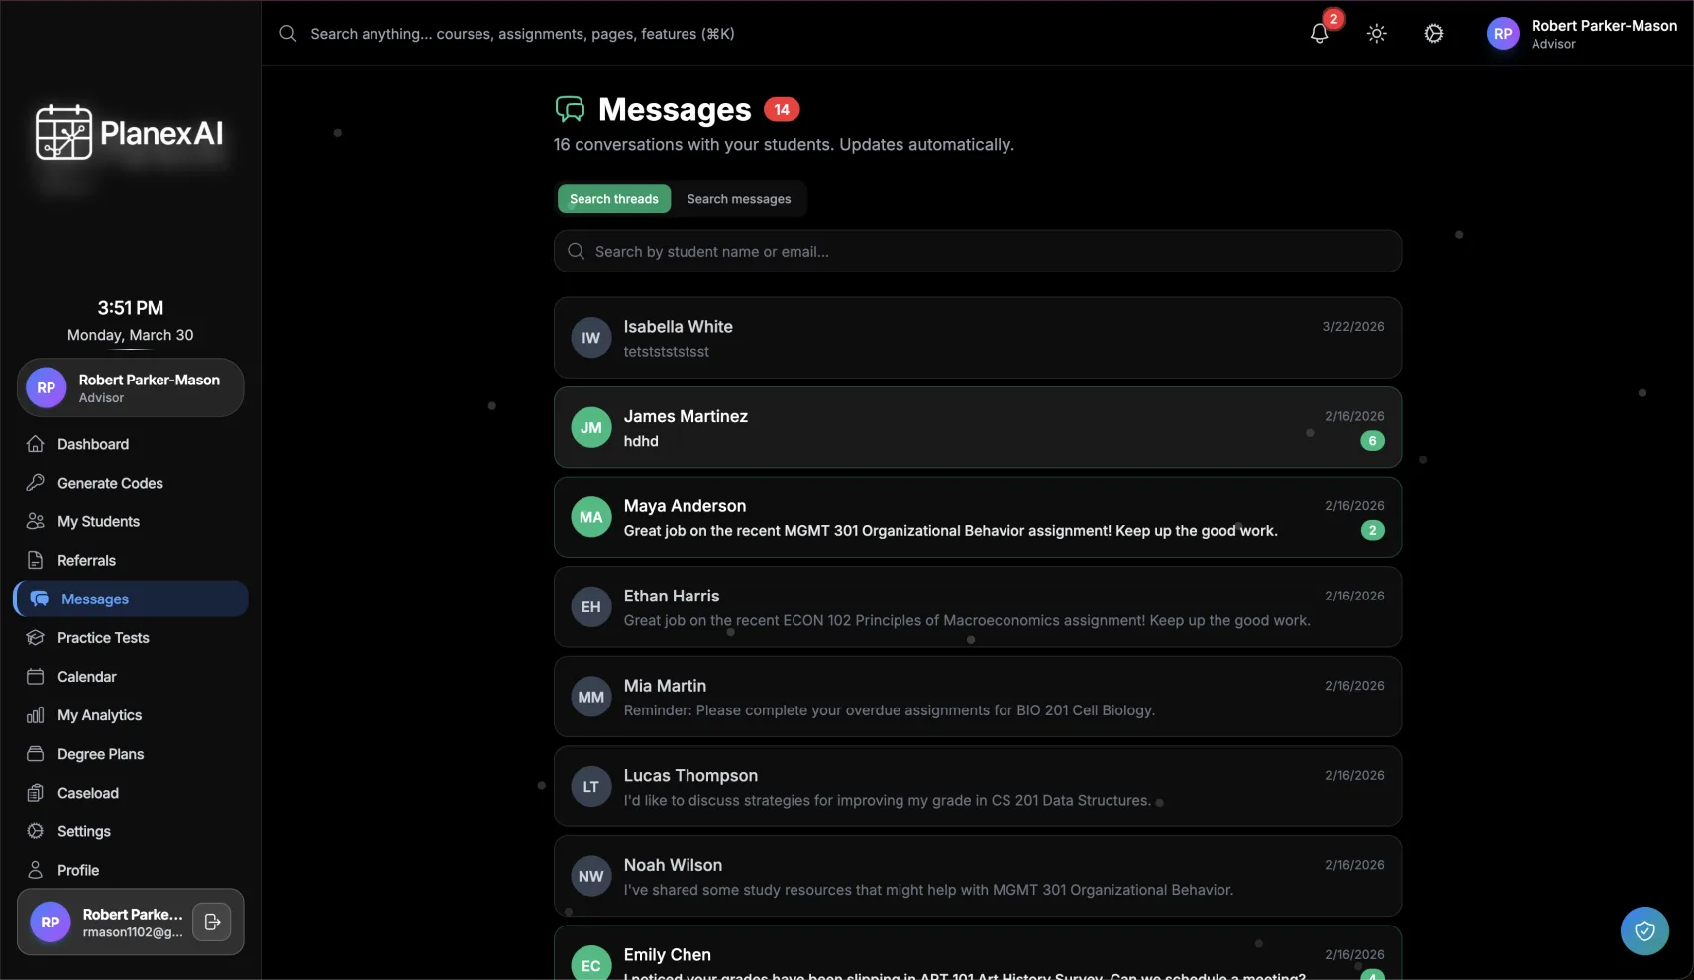Click the Practice Tests graduation cap icon

[36, 637]
